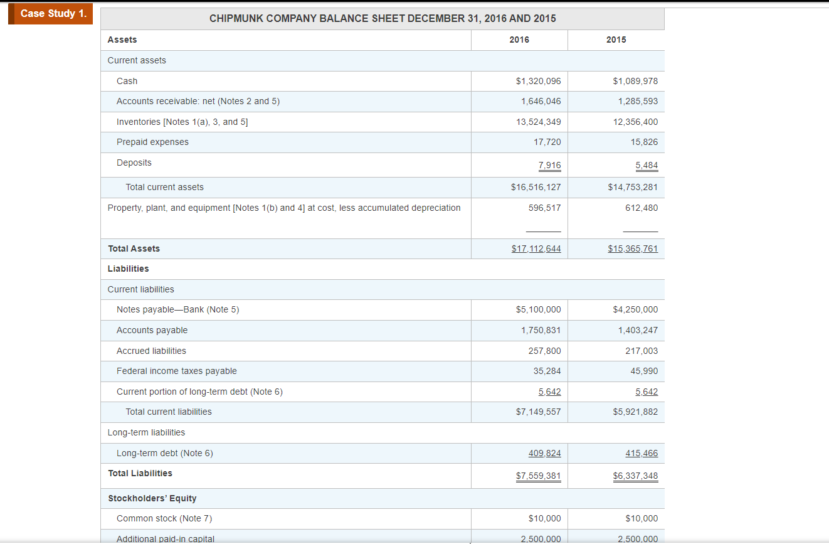This screenshot has width=829, height=544.
Task: Click the 2016 column header
Action: (x=519, y=40)
